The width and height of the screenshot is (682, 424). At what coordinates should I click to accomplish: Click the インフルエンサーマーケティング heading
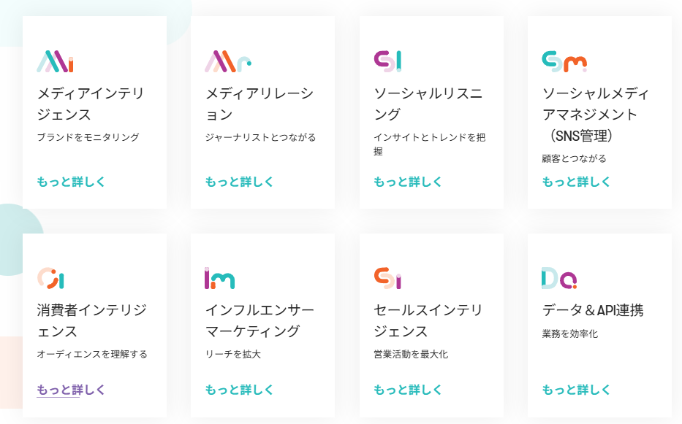point(259,320)
